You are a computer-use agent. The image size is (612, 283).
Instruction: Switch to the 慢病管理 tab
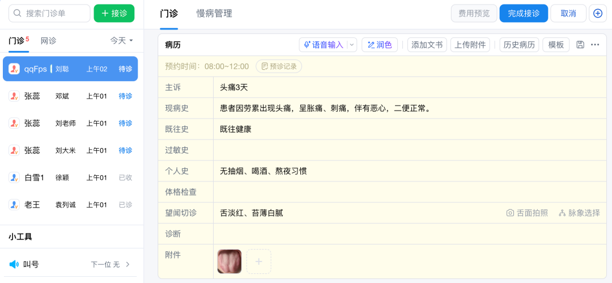click(x=214, y=14)
